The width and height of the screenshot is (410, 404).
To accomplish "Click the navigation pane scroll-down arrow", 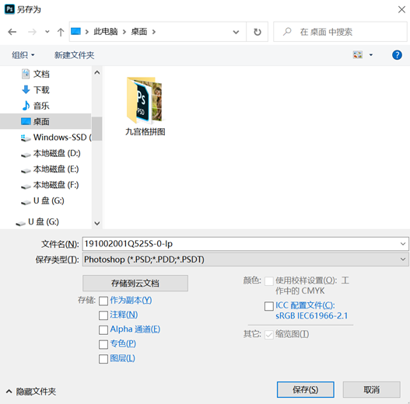I will tap(97, 223).
